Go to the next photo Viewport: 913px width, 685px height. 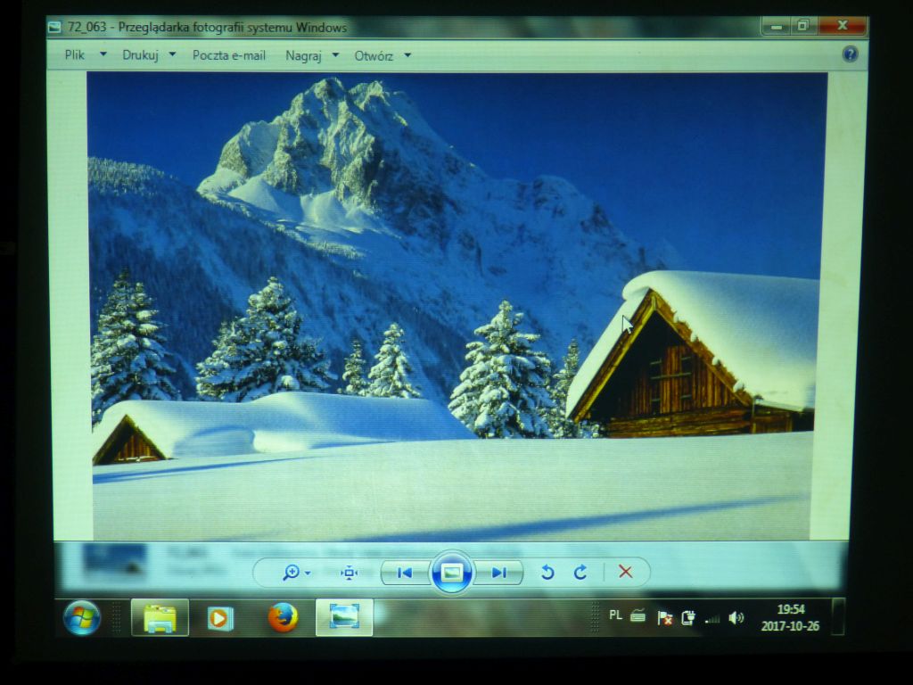pos(498,573)
